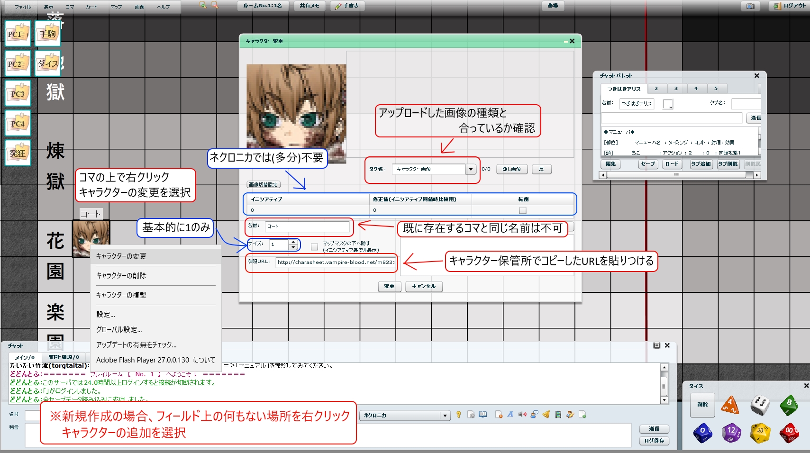Image resolution: width=810 pixels, height=453 pixels.
Task: Click the PC3 card pile icon
Action: click(x=18, y=93)
